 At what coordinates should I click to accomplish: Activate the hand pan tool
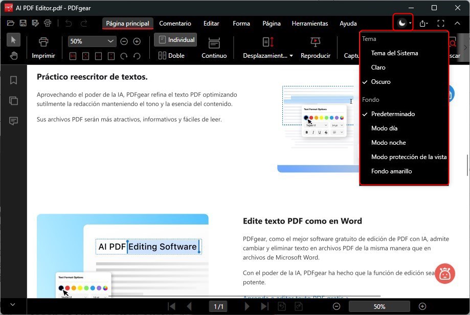tap(13, 56)
